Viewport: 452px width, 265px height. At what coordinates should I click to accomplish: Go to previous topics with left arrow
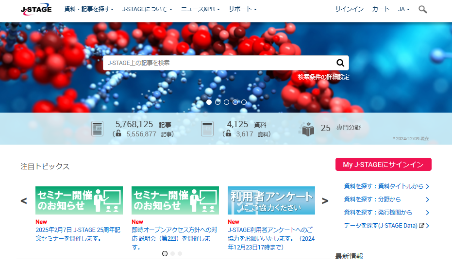24,200
